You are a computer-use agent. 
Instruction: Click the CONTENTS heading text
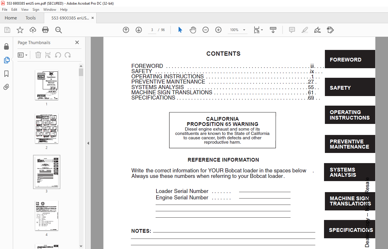click(223, 54)
